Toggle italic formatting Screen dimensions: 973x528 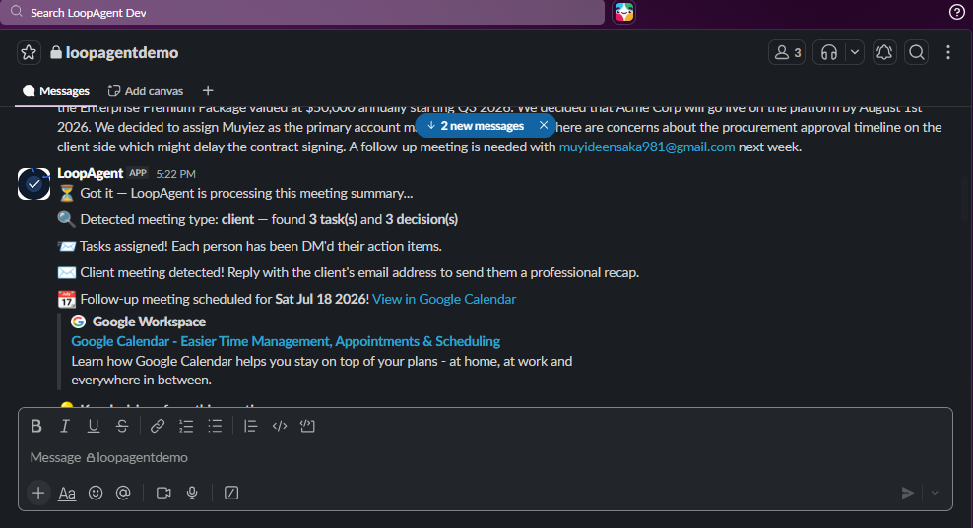65,426
